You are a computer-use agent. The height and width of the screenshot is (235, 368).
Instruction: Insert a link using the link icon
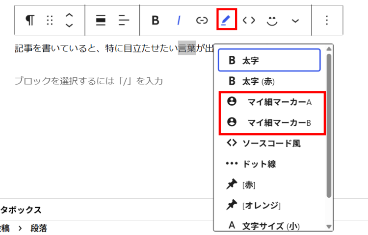[202, 21]
